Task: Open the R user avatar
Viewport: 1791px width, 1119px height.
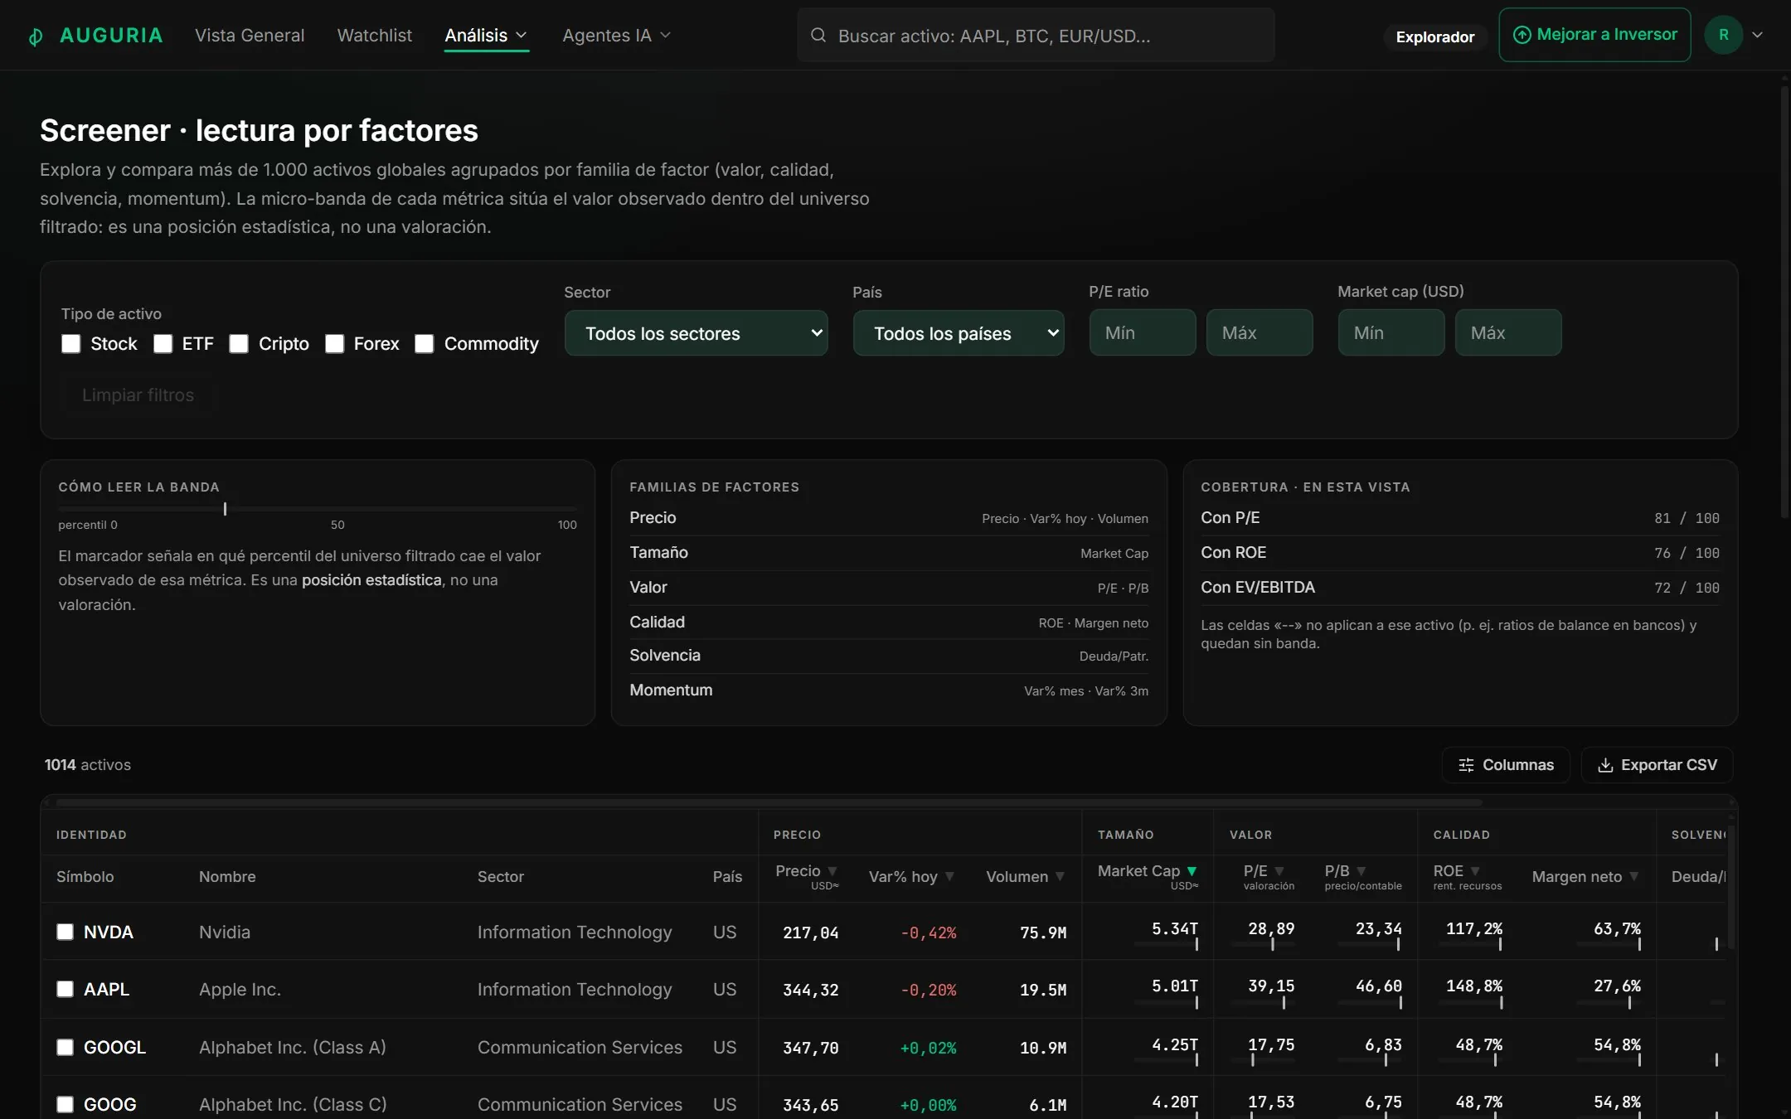Action: 1723,35
